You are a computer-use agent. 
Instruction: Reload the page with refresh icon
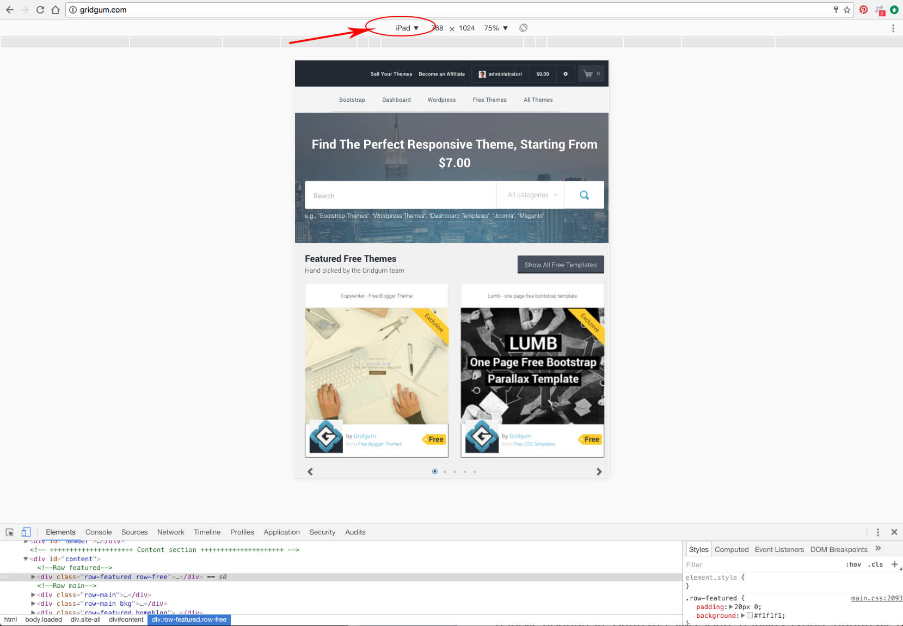coord(40,10)
